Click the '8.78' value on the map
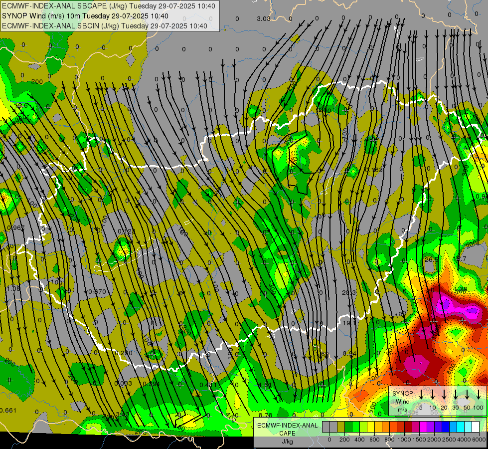The height and width of the screenshot is (449, 488). 266,415
